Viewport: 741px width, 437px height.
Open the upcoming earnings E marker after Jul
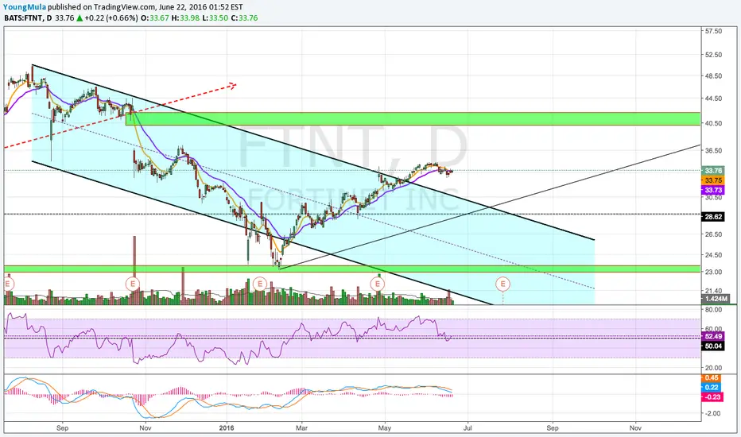coord(502,284)
